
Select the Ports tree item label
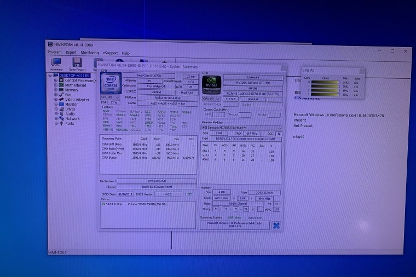click(x=70, y=123)
